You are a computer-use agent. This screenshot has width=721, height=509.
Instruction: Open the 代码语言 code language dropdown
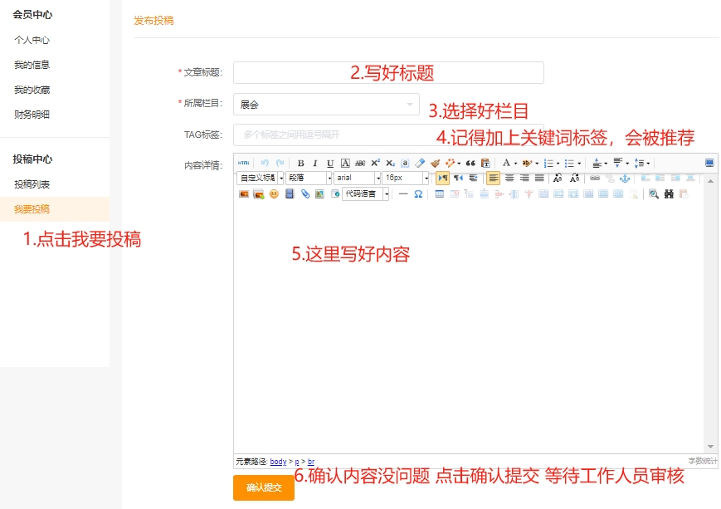point(367,194)
